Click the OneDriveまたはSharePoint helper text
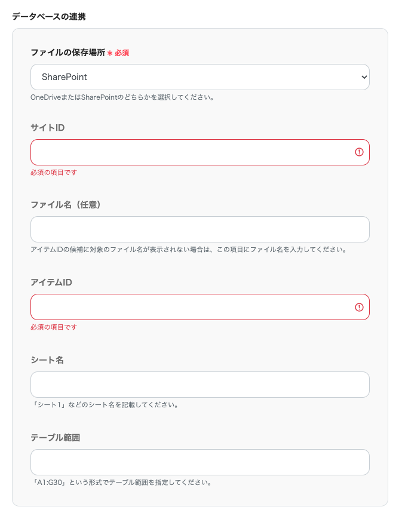This screenshot has height=513, width=402. 122,97
